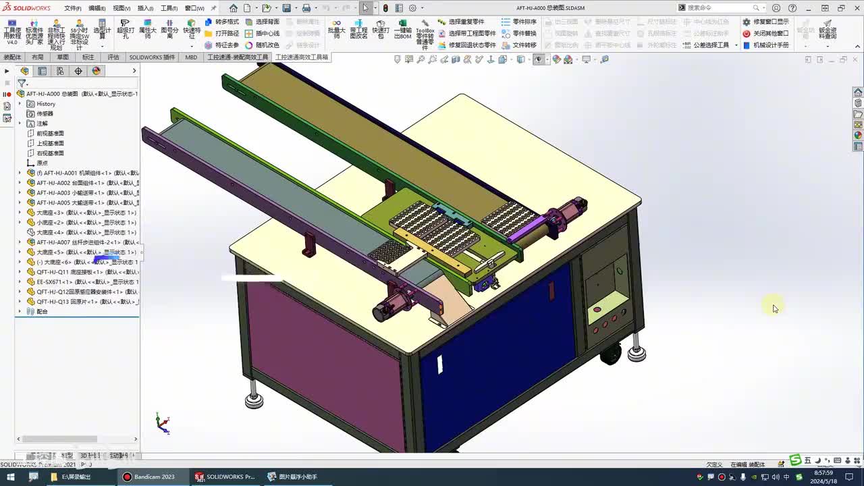Open the 工具使用教程 V4.0 tutorial icon
Screen dimensions: 864x486
12,32
